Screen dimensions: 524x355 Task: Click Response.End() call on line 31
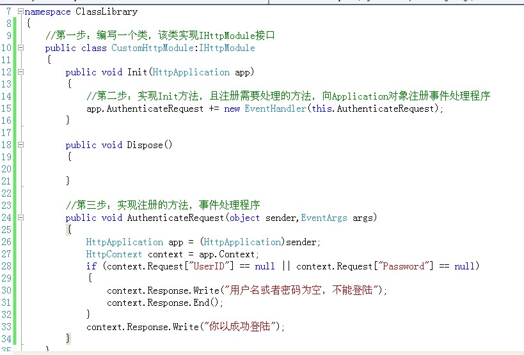coord(183,303)
